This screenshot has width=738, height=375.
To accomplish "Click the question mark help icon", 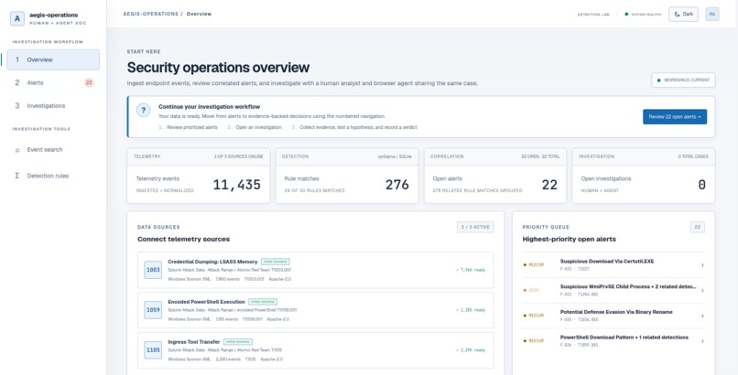I will pos(144,111).
